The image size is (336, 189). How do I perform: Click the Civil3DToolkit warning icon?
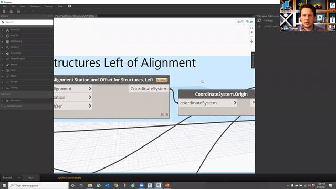(259, 27)
